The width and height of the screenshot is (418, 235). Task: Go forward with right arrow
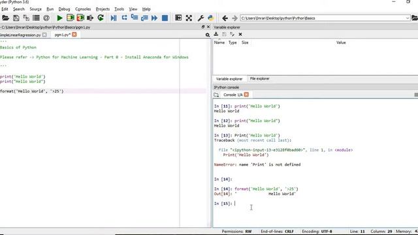tap(234, 18)
